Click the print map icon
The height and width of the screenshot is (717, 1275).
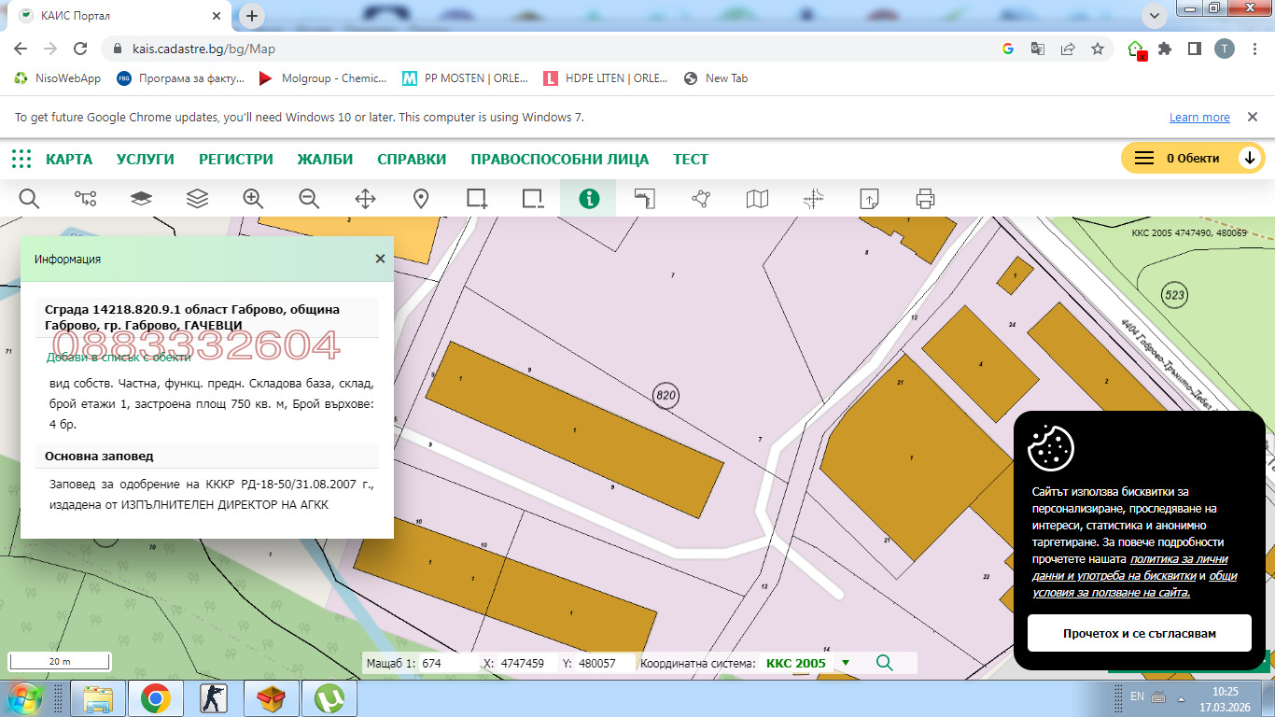click(925, 198)
